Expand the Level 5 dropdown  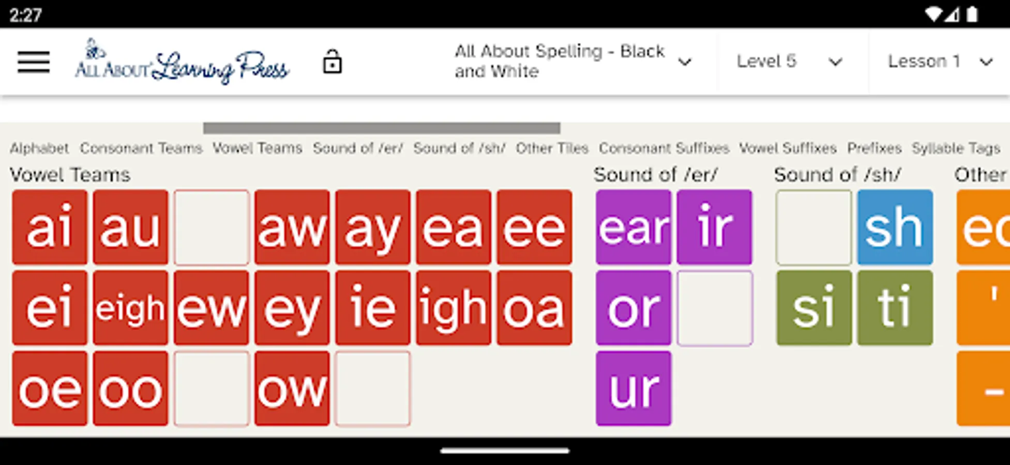click(789, 61)
